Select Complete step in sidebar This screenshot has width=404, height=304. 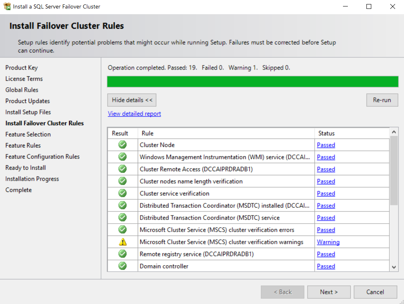click(19, 190)
